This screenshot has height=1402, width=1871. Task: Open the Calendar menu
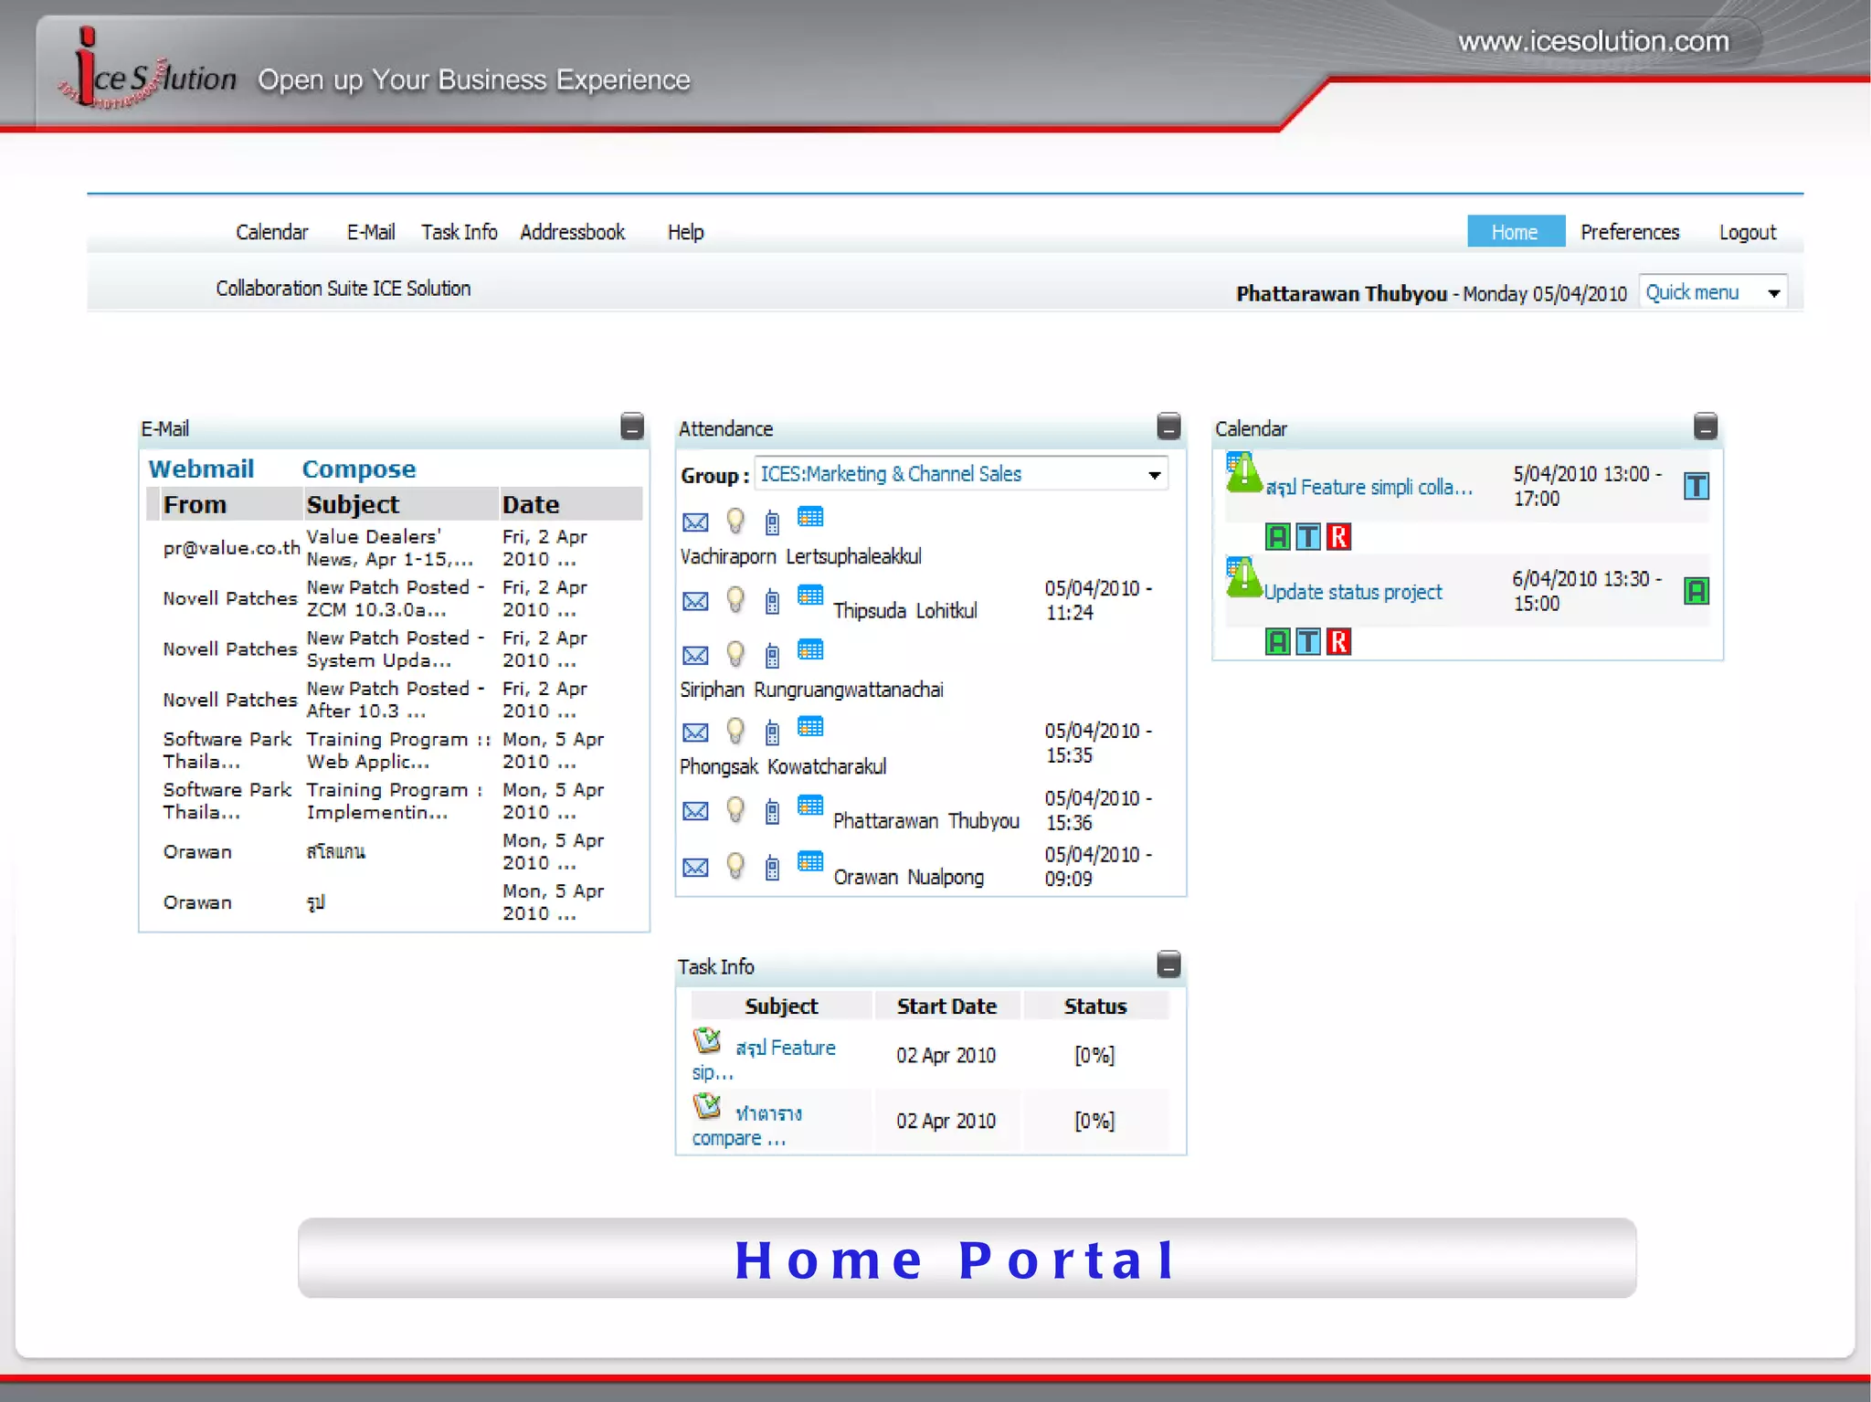tap(272, 232)
